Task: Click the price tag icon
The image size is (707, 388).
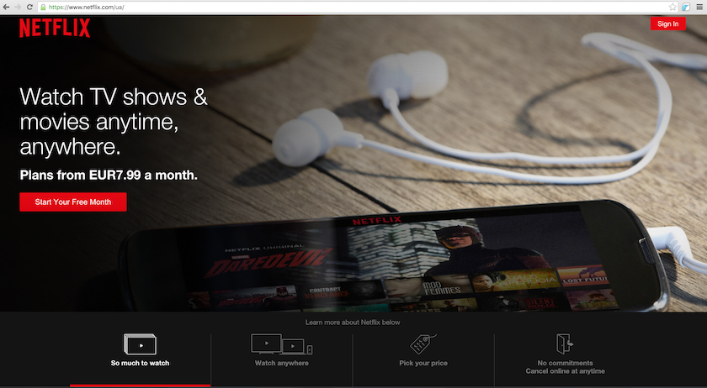Action: [423, 344]
